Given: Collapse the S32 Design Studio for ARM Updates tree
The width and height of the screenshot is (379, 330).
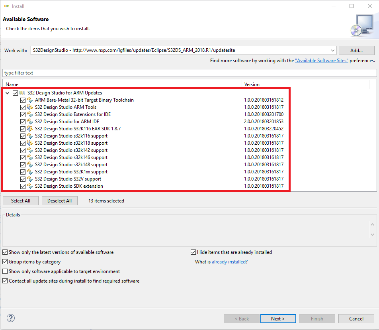Looking at the screenshot, I should pyautogui.click(x=8, y=93).
